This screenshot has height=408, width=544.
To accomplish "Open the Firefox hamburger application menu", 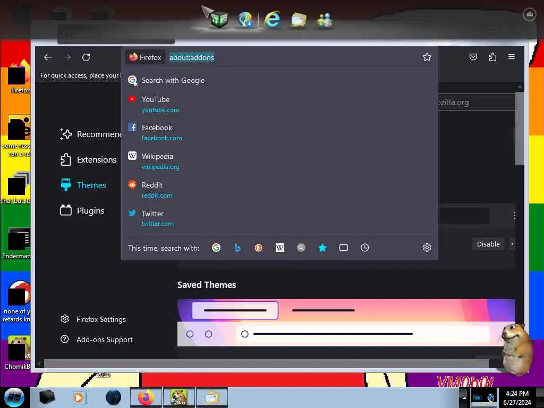I will click(512, 56).
